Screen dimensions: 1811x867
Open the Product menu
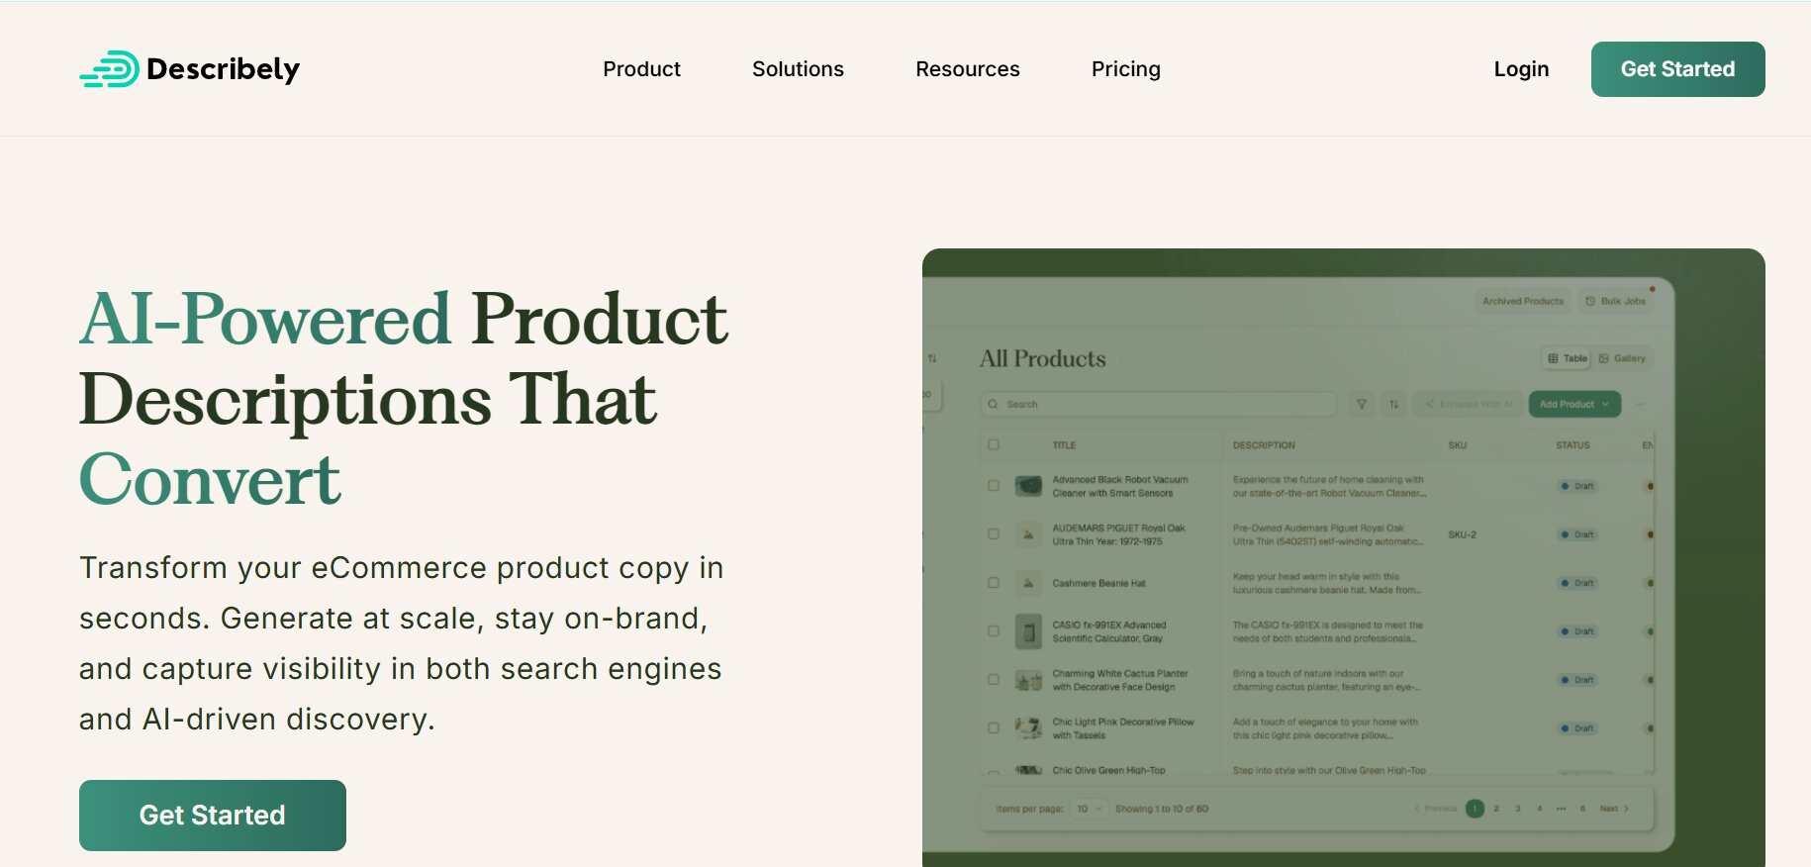coord(641,69)
